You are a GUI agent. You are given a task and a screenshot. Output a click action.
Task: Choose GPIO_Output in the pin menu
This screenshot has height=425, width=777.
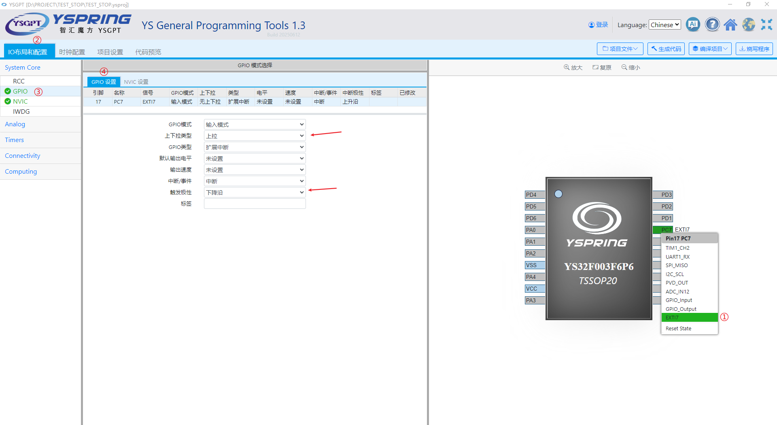tap(690, 309)
